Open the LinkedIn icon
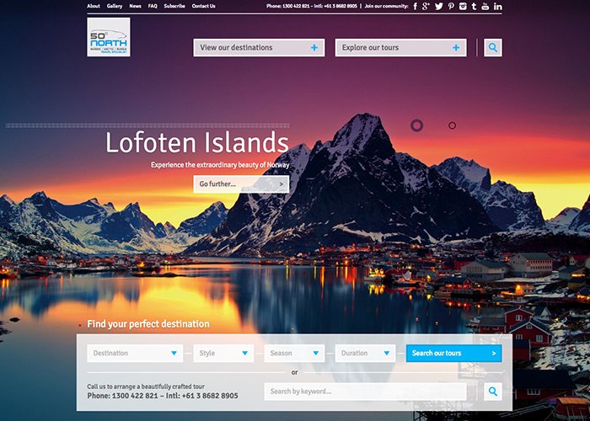 498,6
